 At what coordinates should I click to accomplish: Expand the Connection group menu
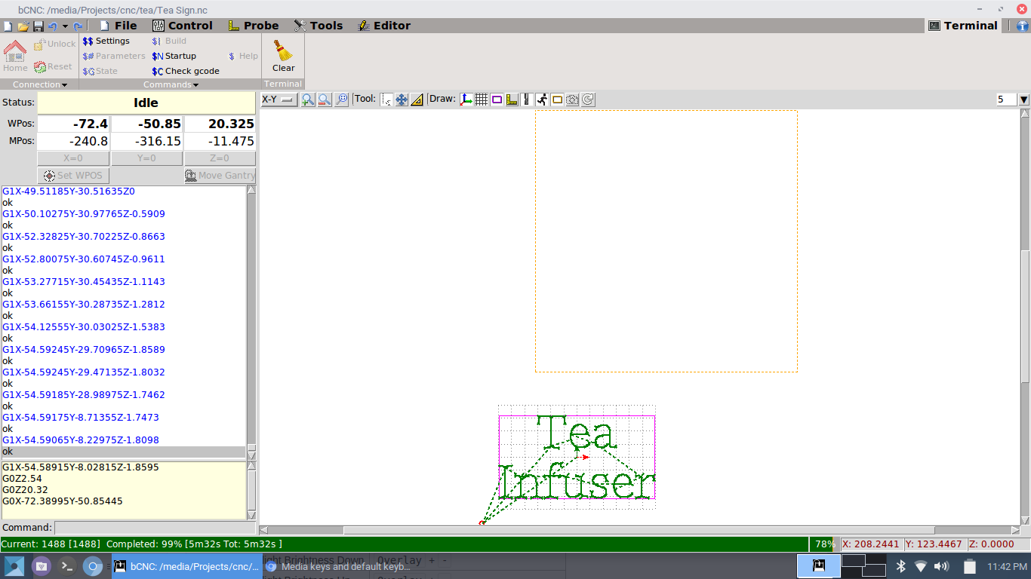39,84
